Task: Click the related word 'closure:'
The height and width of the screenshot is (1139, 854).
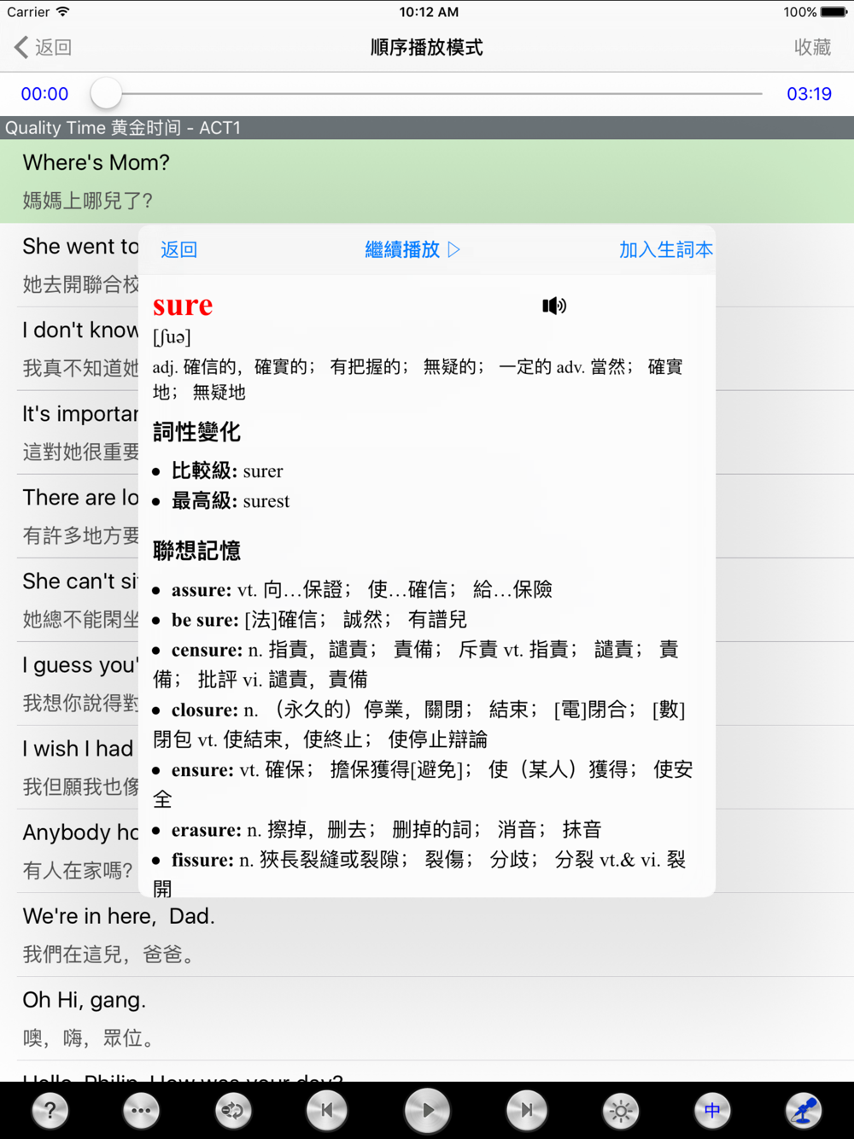Action: tap(205, 710)
